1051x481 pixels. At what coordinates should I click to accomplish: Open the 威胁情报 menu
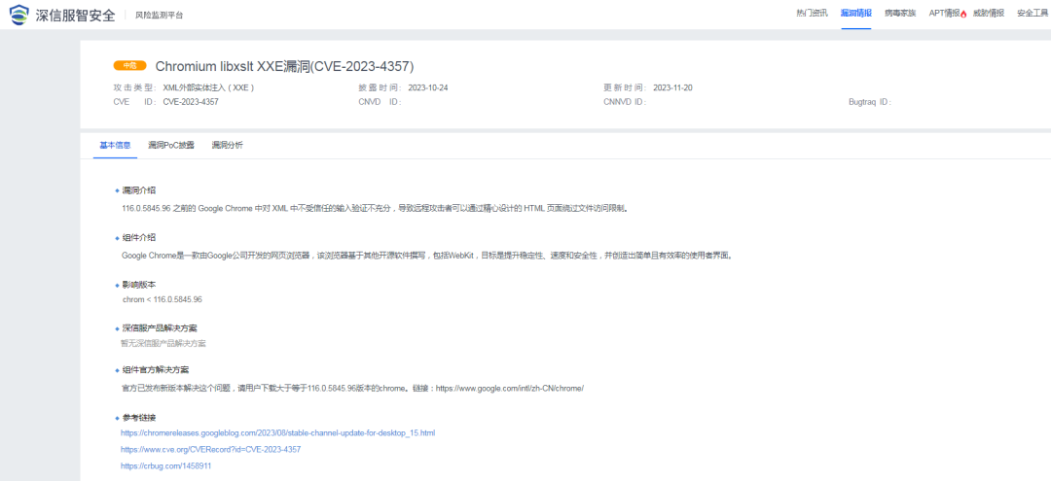(989, 14)
